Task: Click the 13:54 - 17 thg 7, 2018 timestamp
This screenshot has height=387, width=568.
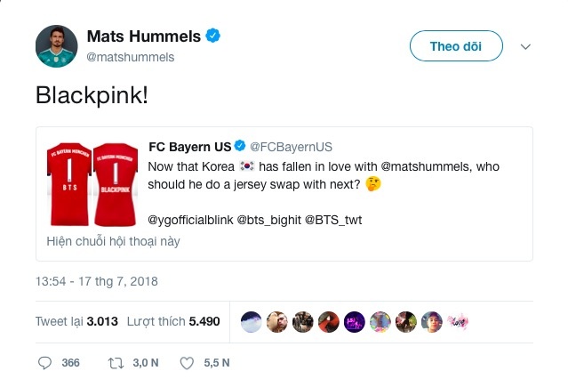Action: tap(94, 282)
